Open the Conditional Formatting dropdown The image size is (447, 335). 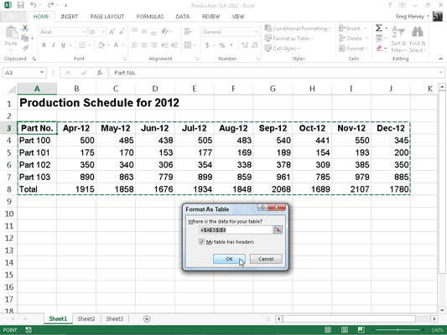[x=298, y=28]
